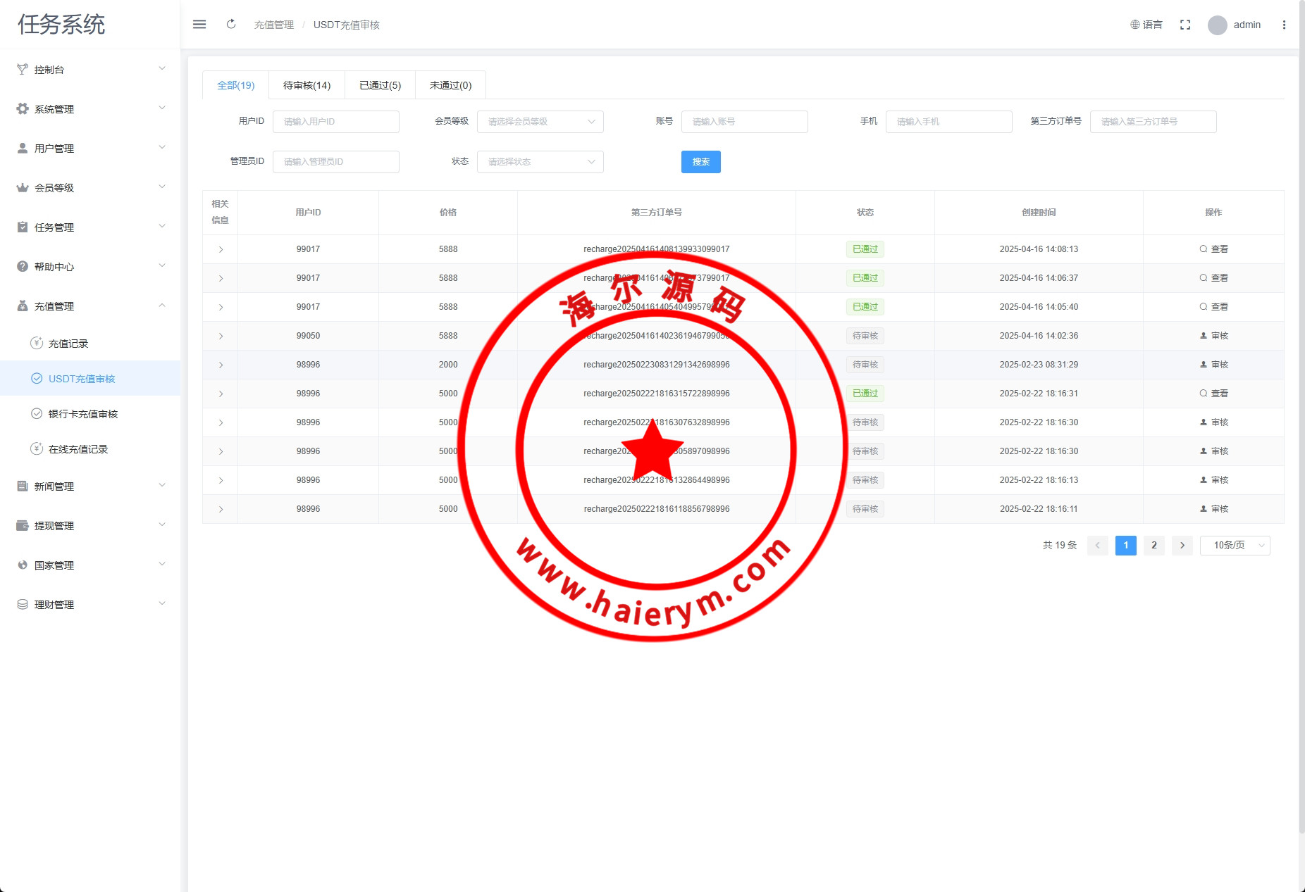
Task: Switch to the 待审核(14) tab
Action: coord(307,85)
